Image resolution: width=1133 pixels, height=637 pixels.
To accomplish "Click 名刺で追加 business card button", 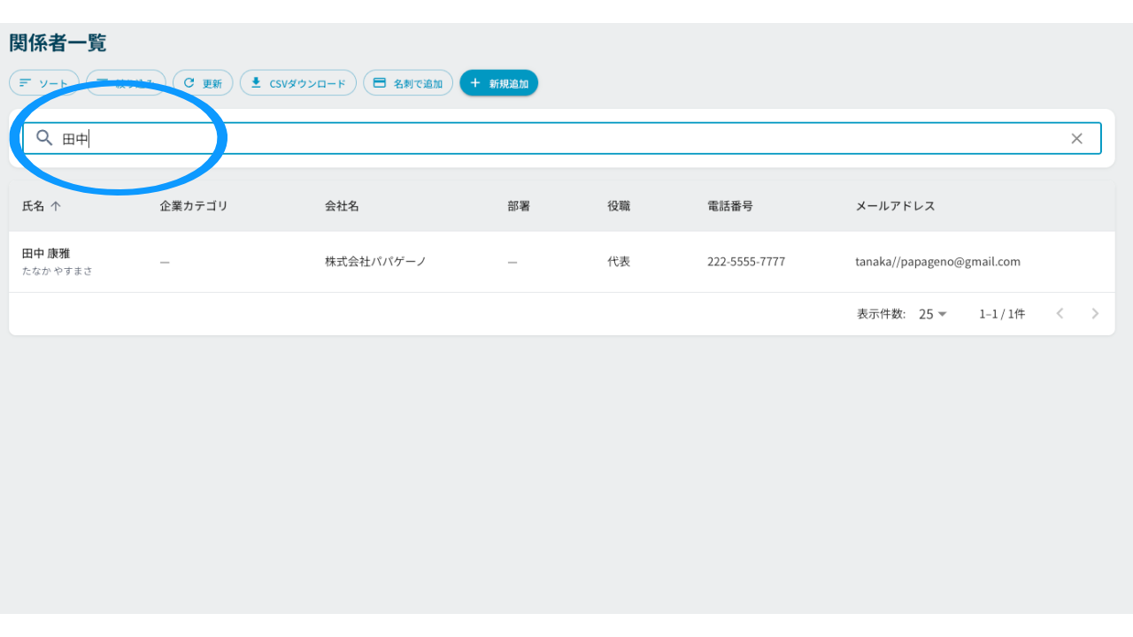I will click(408, 83).
